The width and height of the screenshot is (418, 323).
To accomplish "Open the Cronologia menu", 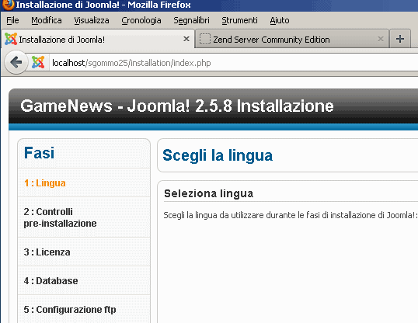I will tap(141, 20).
